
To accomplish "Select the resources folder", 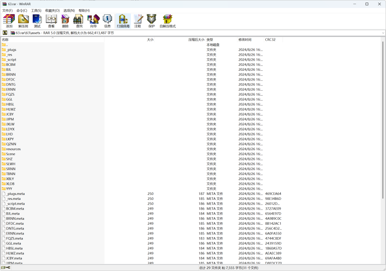I will 13,149.
